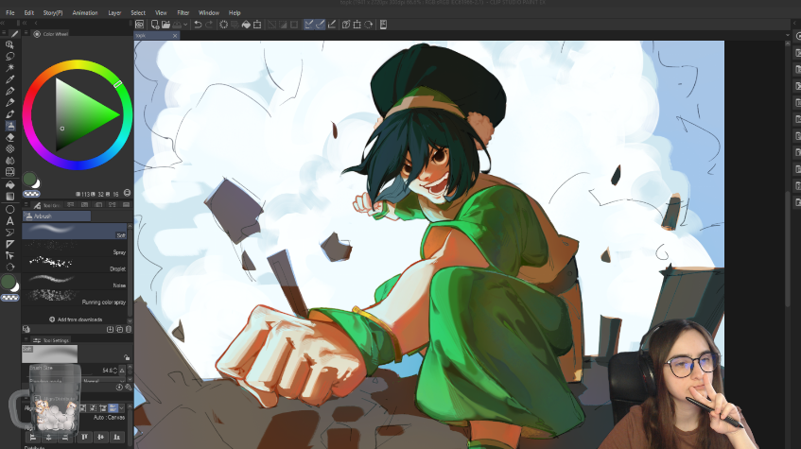Toggle transparent color chip below color wheel
Viewport: 801px width, 449px height.
[31, 194]
